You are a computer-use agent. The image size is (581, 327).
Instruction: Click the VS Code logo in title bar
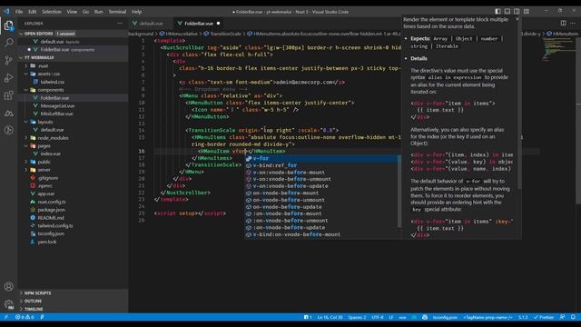point(6,12)
